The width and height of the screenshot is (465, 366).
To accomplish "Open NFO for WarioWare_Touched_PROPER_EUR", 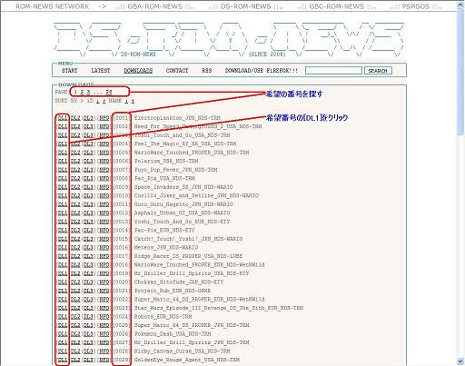I will pos(104,265).
